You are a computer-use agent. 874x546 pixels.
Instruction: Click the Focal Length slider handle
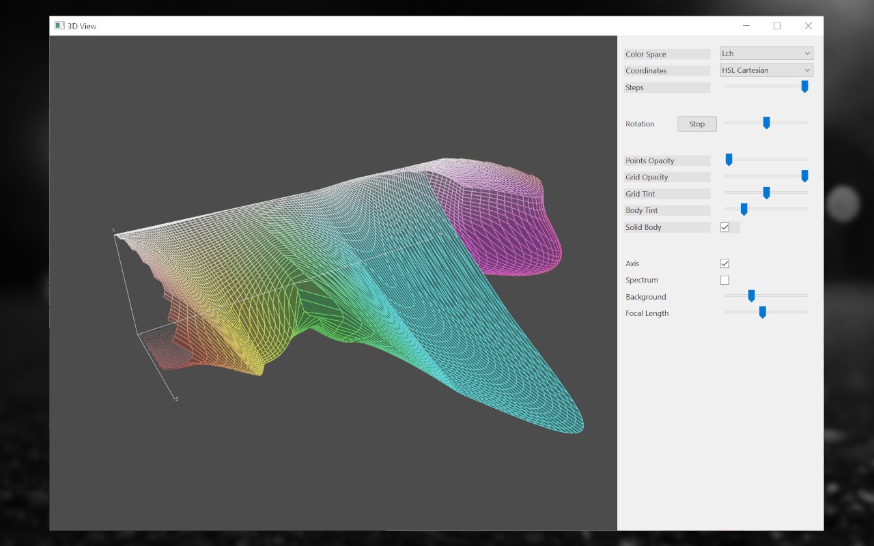[x=762, y=313]
